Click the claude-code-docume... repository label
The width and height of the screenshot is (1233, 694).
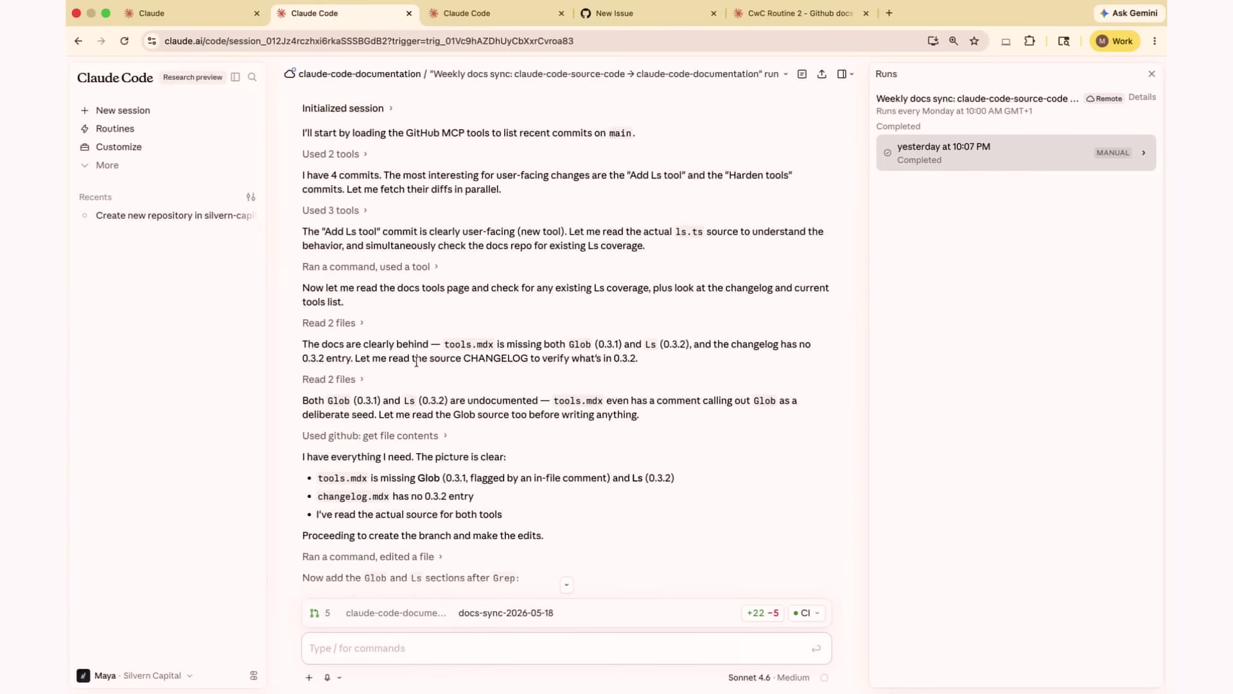click(396, 613)
